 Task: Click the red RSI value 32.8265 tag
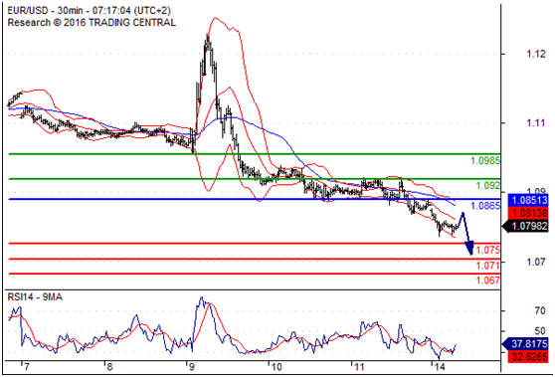[x=528, y=356]
